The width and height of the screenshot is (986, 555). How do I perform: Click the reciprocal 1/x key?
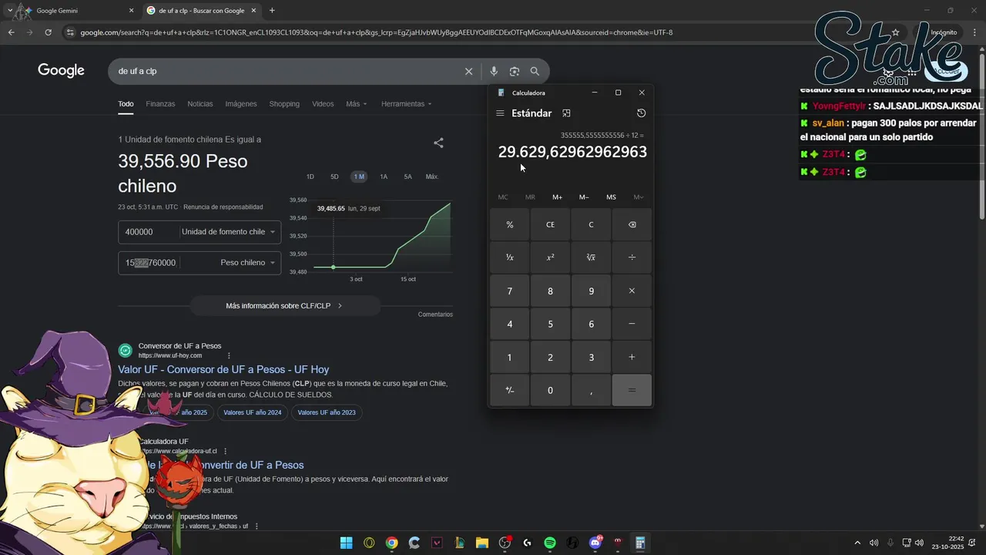tap(509, 257)
